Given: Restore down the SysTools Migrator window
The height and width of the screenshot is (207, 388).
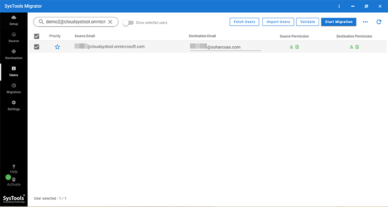Looking at the screenshot, I should [366, 6].
